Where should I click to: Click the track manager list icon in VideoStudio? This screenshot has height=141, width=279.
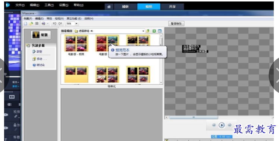(x=9, y=104)
